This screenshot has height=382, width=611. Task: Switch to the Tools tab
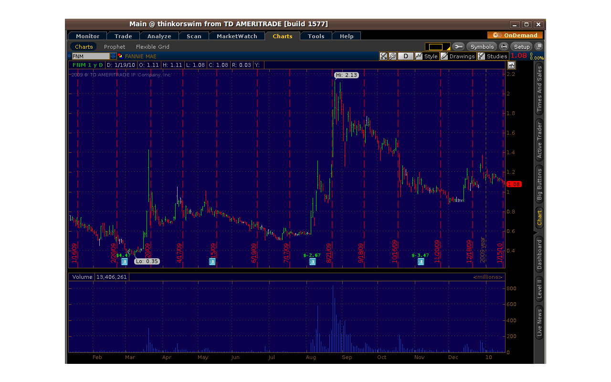316,36
